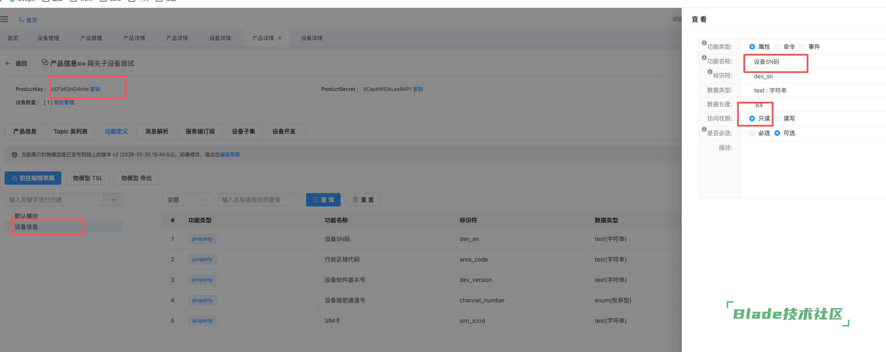Select the 命令 radio button
Image resolution: width=886 pixels, height=352 pixels.
pyautogui.click(x=777, y=47)
